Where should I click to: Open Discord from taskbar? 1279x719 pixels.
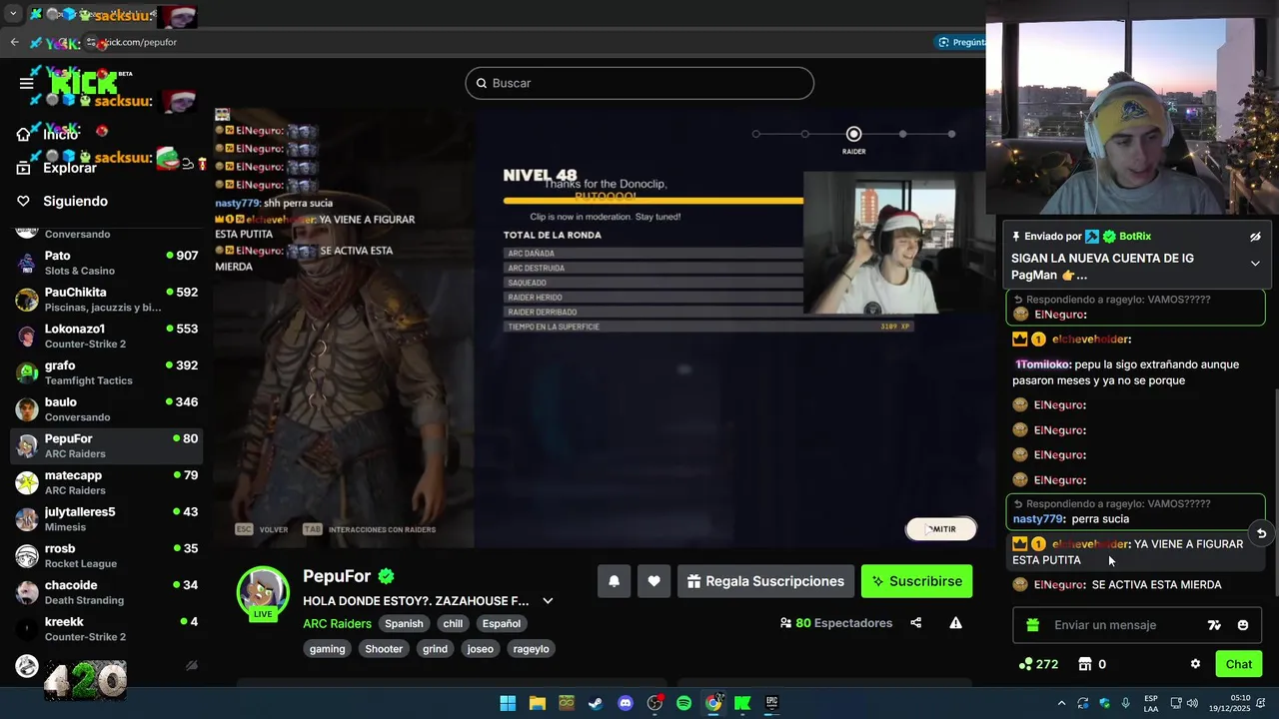(626, 703)
